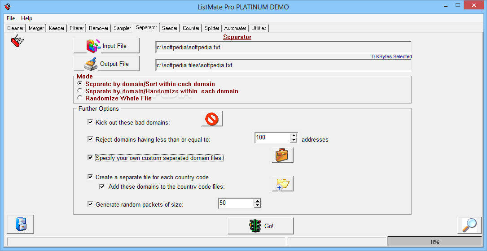
Task: Click the Go! traffic light button
Action: (x=261, y=226)
